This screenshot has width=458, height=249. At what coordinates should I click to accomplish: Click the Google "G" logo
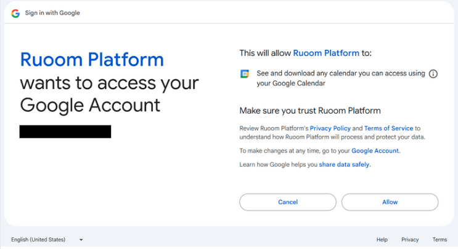pyautogui.click(x=15, y=13)
